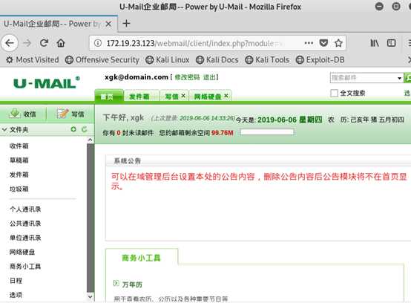Image resolution: width=411 pixels, height=303 pixels.
Task: Open the Kali Tools bookmark
Action: point(267,60)
